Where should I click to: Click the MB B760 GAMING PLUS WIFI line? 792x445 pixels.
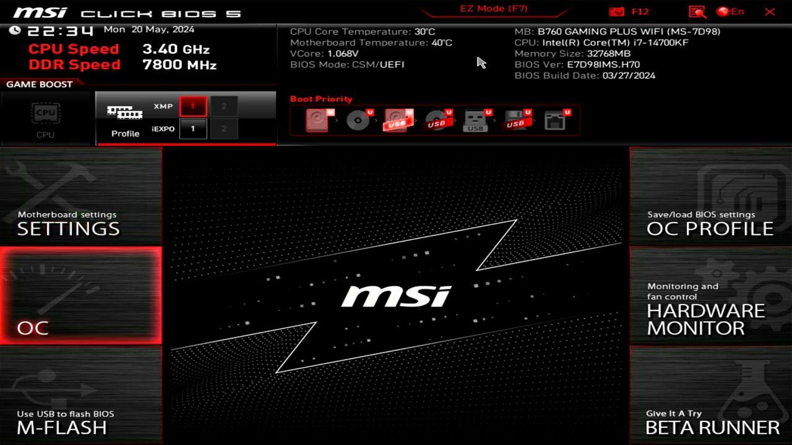point(618,32)
